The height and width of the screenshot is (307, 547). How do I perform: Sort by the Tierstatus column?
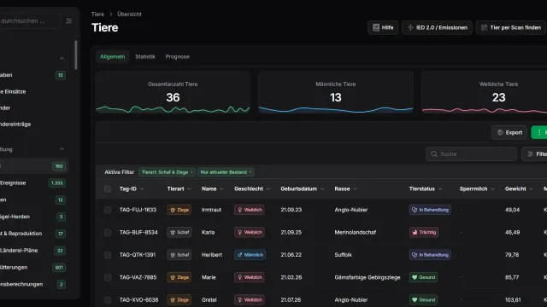coord(426,189)
